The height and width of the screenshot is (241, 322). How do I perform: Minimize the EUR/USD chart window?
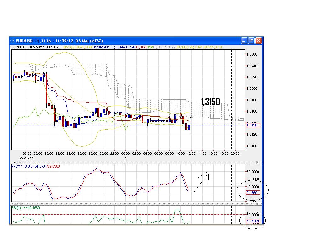tap(244, 40)
